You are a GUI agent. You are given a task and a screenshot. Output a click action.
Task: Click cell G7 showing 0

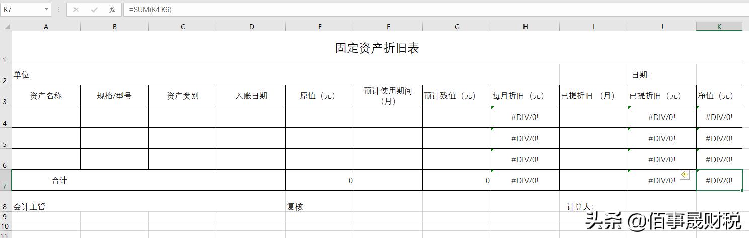(x=457, y=180)
